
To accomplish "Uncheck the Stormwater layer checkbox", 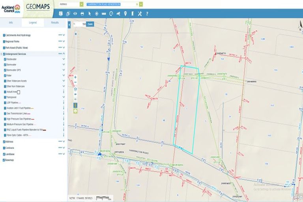I will point(5,64).
